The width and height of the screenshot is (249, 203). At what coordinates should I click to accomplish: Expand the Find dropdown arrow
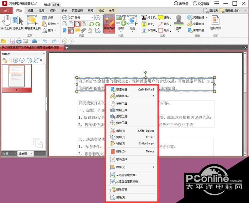click(55, 30)
